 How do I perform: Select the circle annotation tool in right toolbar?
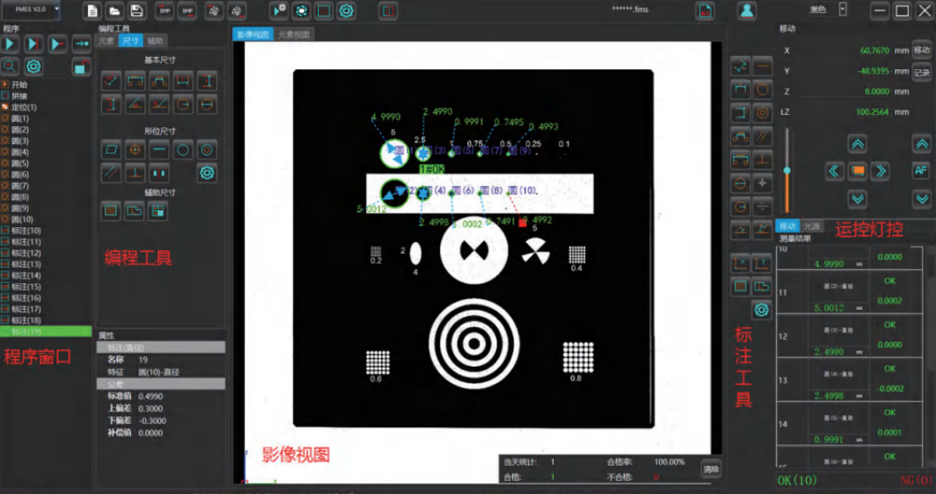pyautogui.click(x=762, y=89)
